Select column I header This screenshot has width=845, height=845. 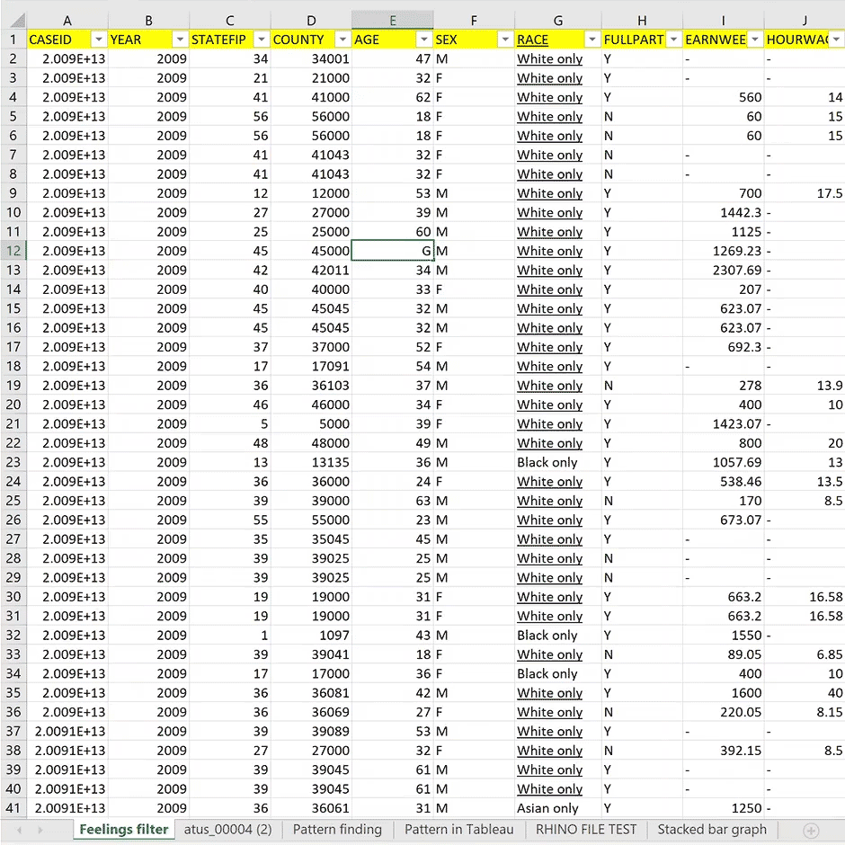(724, 21)
